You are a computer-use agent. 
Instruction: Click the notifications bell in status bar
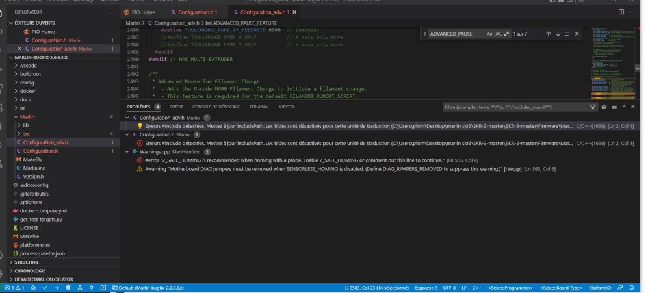pyautogui.click(x=632, y=288)
